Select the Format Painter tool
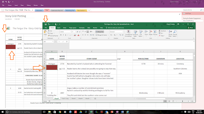This screenshot has height=114, width=204. (53, 36)
